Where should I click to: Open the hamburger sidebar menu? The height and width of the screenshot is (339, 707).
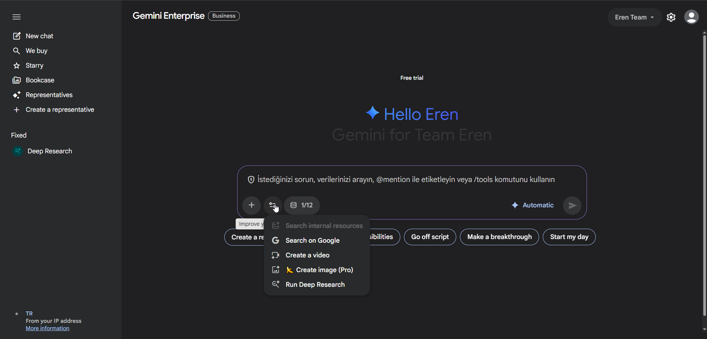[x=17, y=17]
